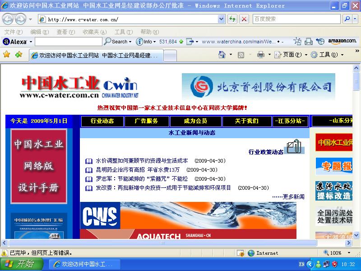Click the 更多新闻 link
This screenshot has height=271, width=361.
[x=294, y=197]
